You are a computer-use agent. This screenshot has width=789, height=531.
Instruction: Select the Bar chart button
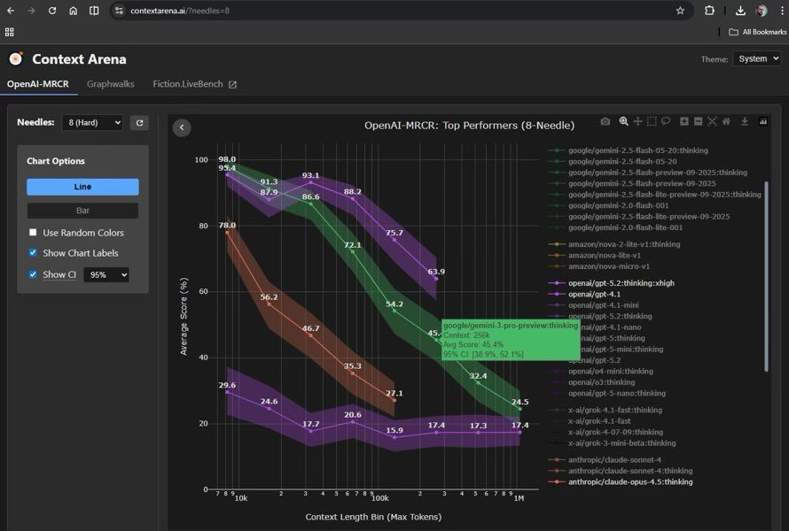82,211
